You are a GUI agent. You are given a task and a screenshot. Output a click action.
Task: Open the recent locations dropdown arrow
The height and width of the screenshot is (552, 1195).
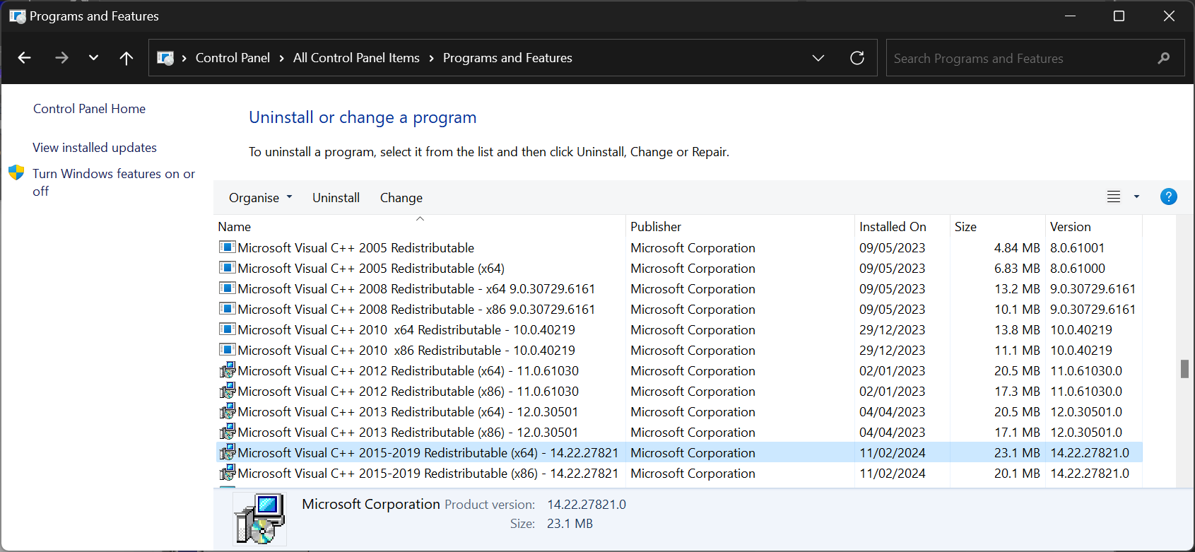tap(93, 58)
